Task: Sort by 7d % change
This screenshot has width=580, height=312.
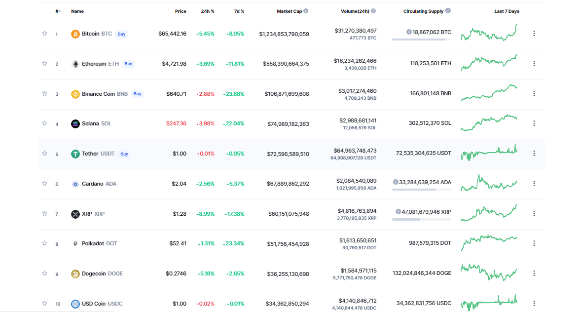Action: click(239, 11)
